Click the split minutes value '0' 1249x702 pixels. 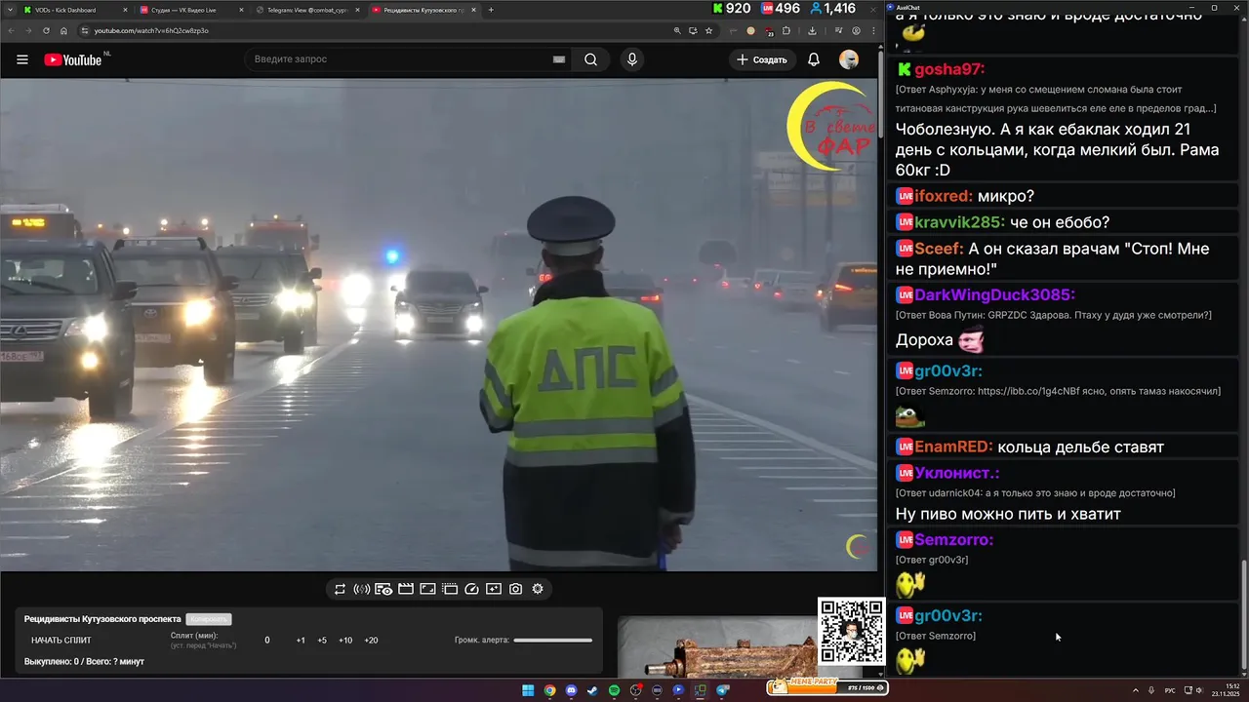(x=267, y=641)
